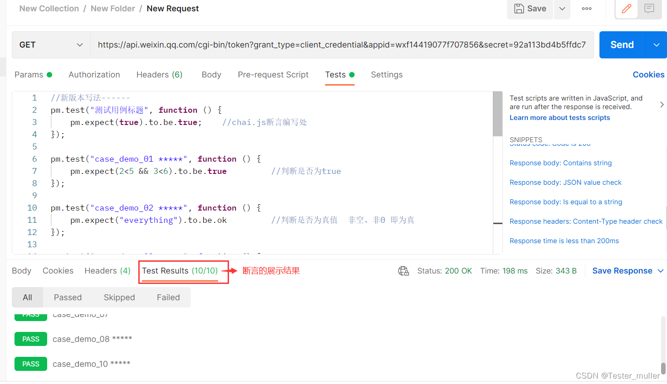Click New Folder in breadcrumb
The width and height of the screenshot is (667, 384).
113,9
